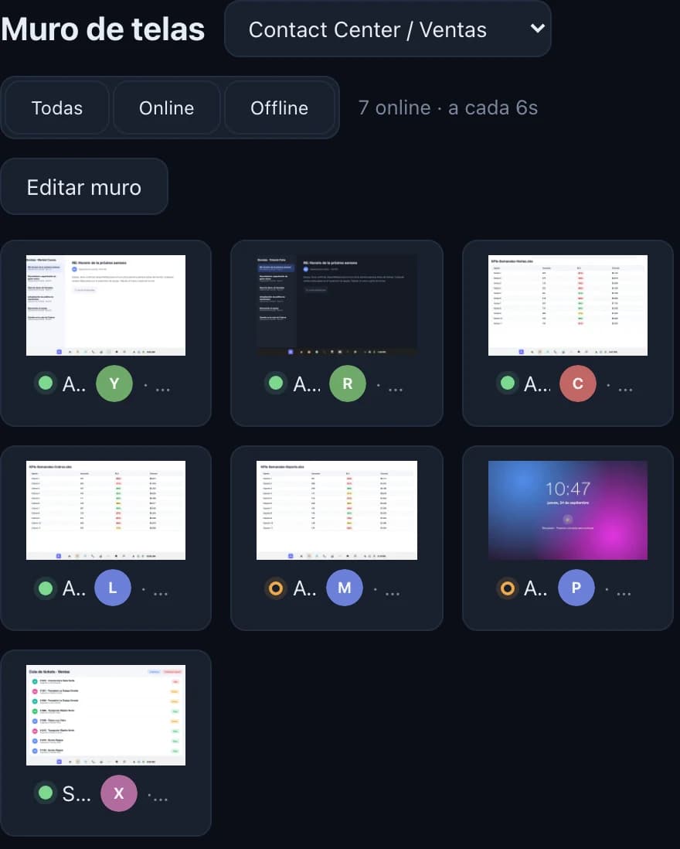
Task: Click the red C avatar icon
Action: point(578,384)
